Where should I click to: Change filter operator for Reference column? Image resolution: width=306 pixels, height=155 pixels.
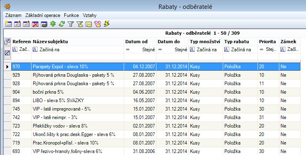[15, 49]
